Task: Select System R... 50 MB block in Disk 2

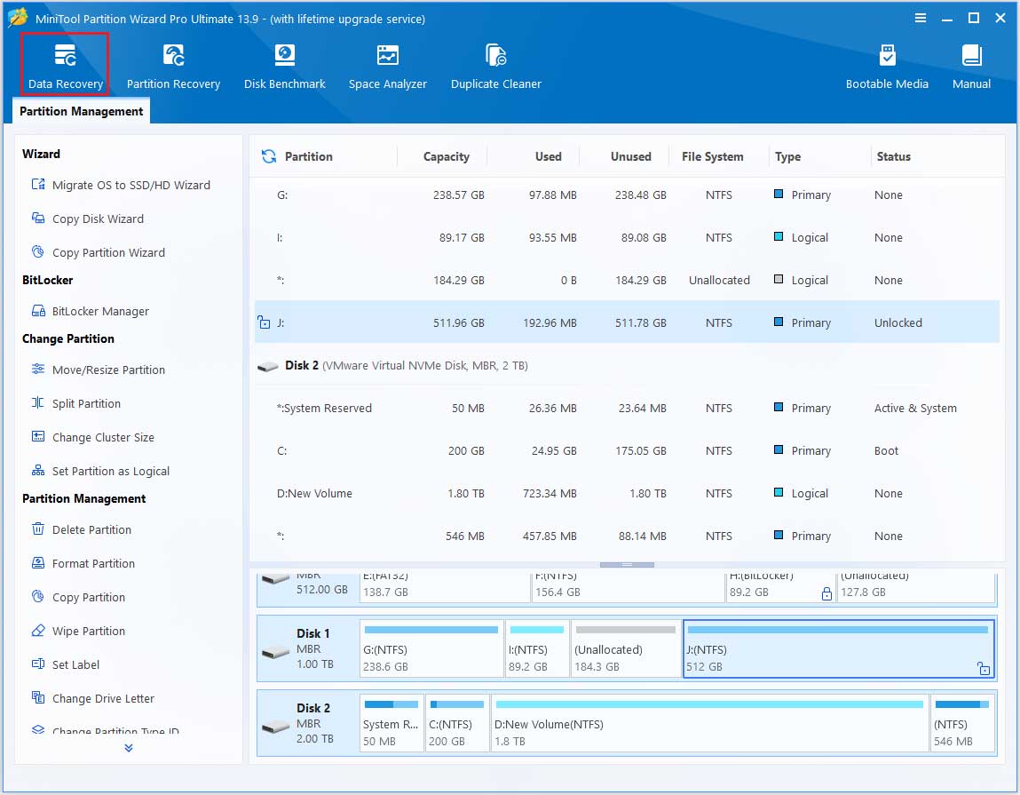Action: (x=391, y=723)
